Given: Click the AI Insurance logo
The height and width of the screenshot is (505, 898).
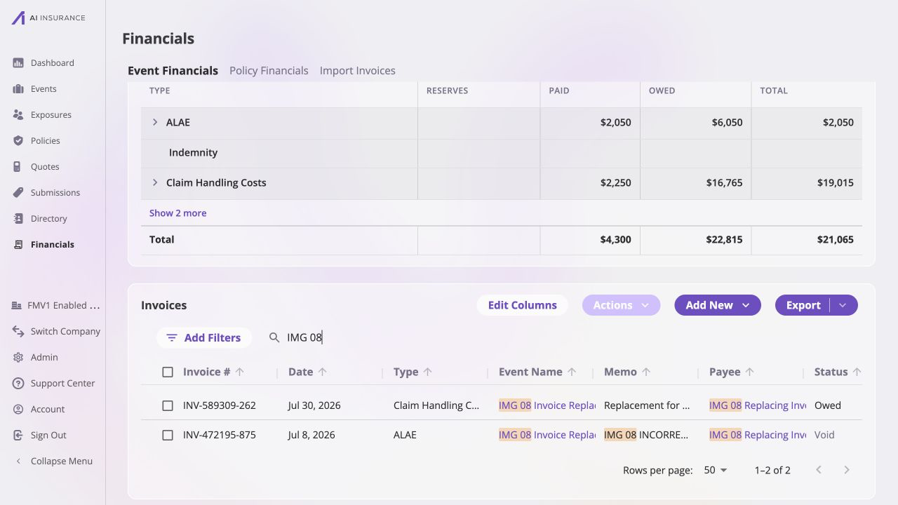Looking at the screenshot, I should click(x=48, y=18).
